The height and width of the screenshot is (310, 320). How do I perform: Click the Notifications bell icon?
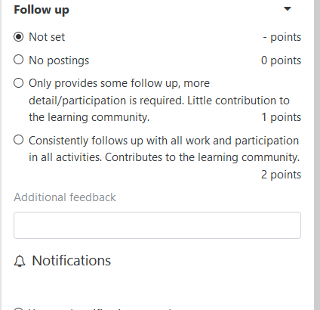pos(20,261)
